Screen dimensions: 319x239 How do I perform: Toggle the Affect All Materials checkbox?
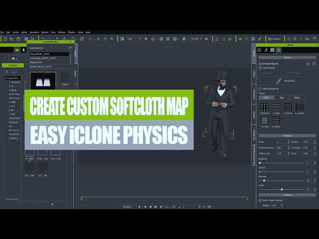pos(260,89)
